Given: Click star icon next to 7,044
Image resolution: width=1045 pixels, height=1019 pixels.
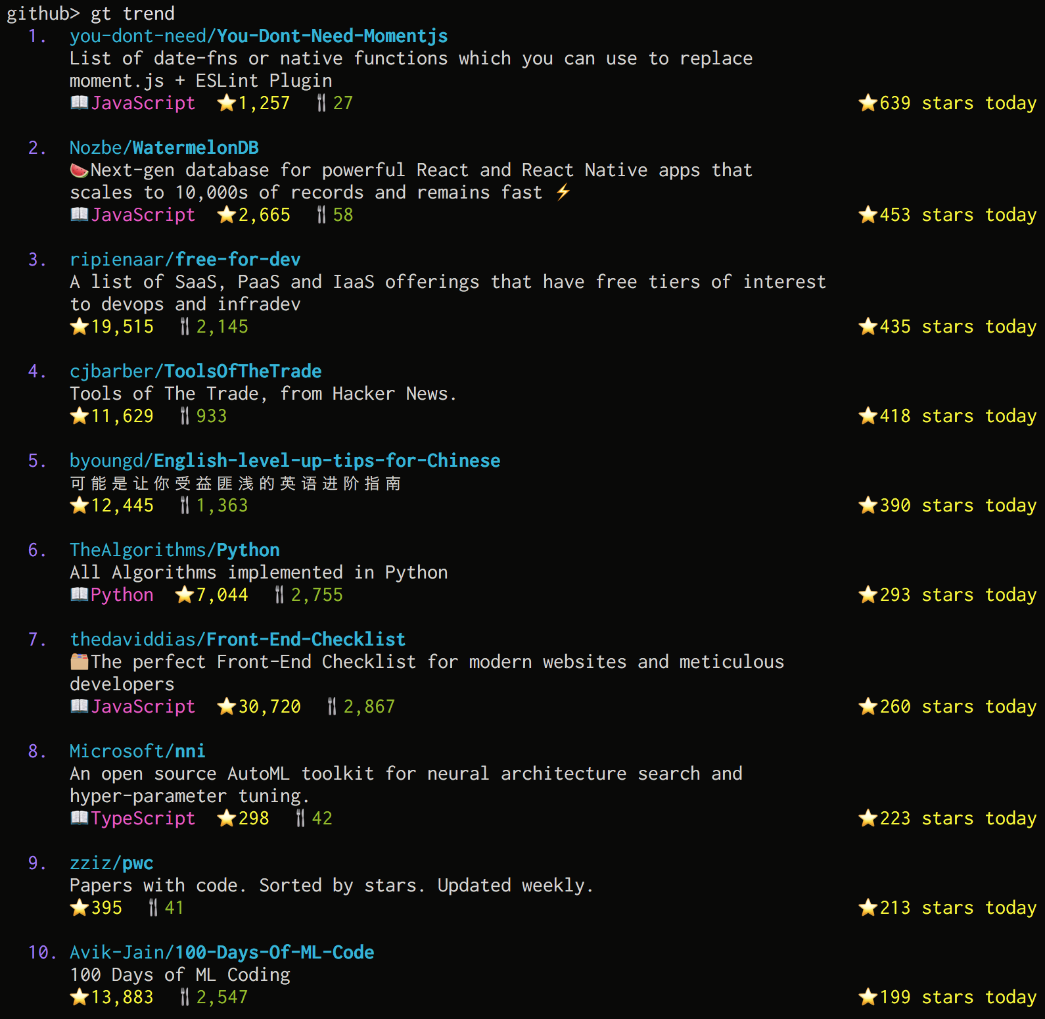Looking at the screenshot, I should pyautogui.click(x=185, y=594).
